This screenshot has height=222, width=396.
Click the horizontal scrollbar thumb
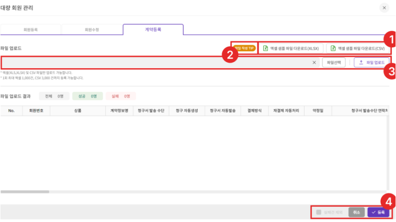point(25,192)
